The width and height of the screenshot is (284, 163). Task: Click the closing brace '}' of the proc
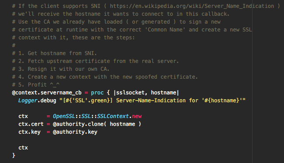[x=14, y=156]
